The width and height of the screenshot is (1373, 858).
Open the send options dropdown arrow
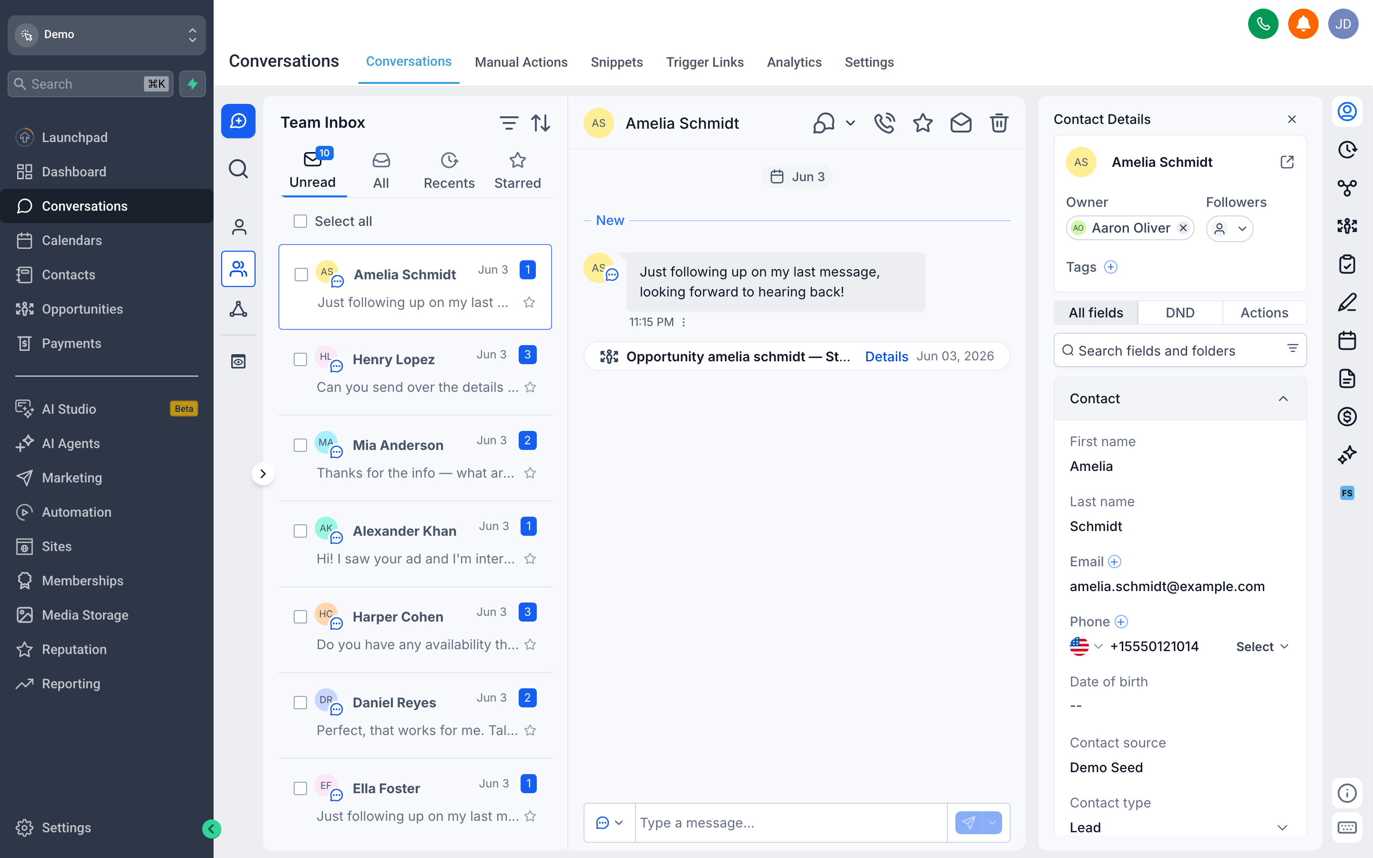992,822
